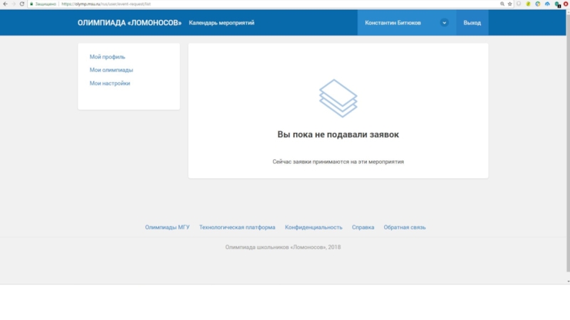Expand the user dropdown arrow beside Константин Битюков

[445, 23]
